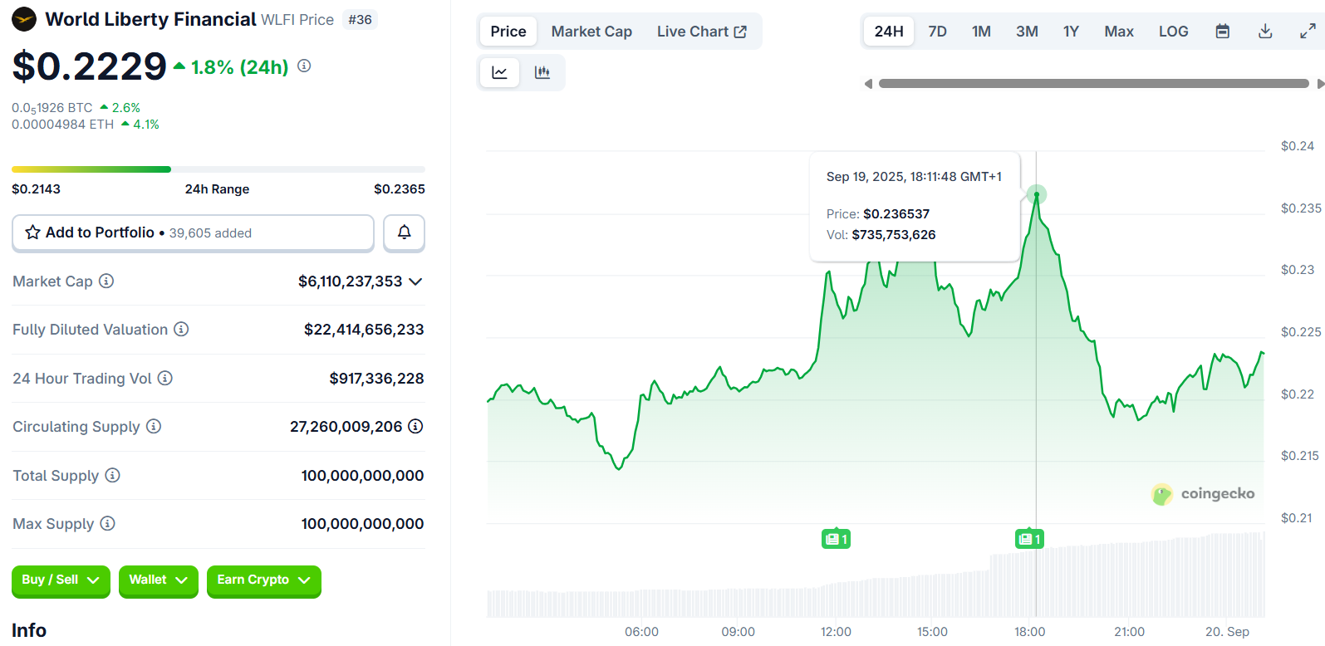Screen dimensions: 1325x646
Task: Click the $22,414,656,233 valuation value
Action: click(x=364, y=330)
